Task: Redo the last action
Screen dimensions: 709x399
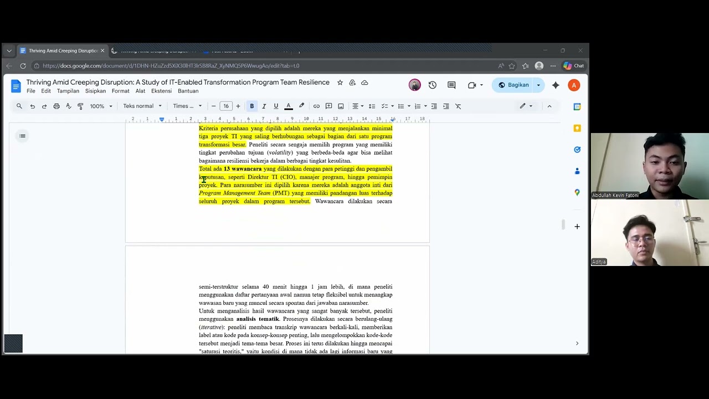Action: [44, 106]
